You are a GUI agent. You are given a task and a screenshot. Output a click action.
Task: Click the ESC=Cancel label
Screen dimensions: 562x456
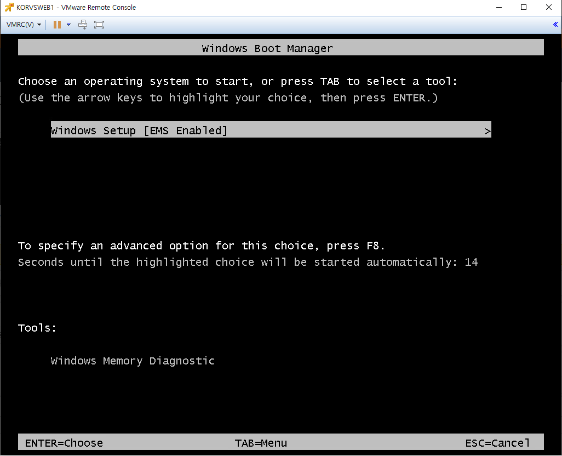(x=497, y=443)
